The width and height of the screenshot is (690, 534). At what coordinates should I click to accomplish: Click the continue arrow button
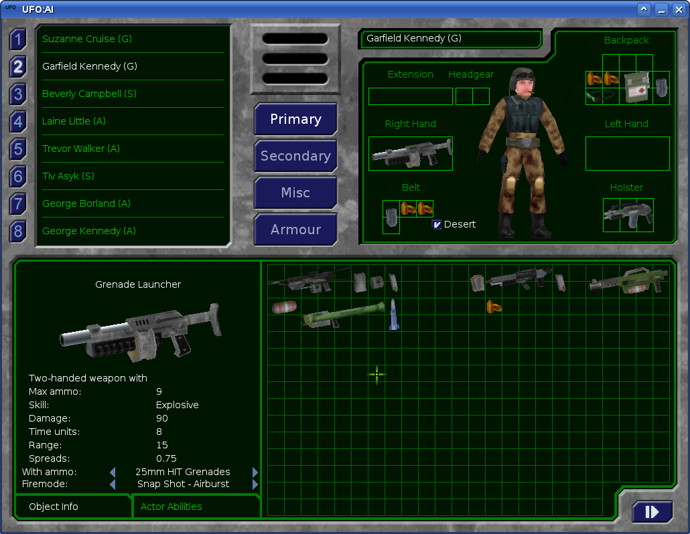(x=652, y=512)
